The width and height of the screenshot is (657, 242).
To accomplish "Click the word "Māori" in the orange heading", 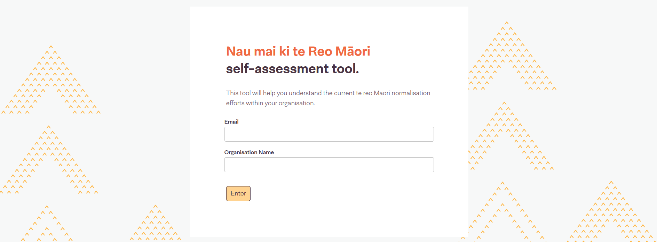I will (x=353, y=51).
